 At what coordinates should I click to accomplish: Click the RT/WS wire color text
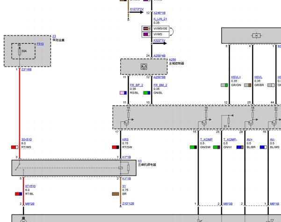point(26,147)
